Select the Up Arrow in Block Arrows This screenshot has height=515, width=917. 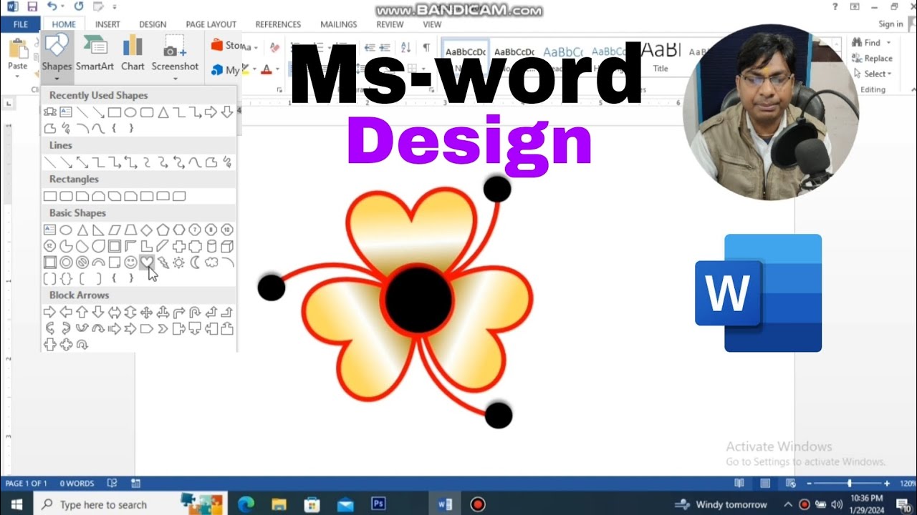point(82,313)
